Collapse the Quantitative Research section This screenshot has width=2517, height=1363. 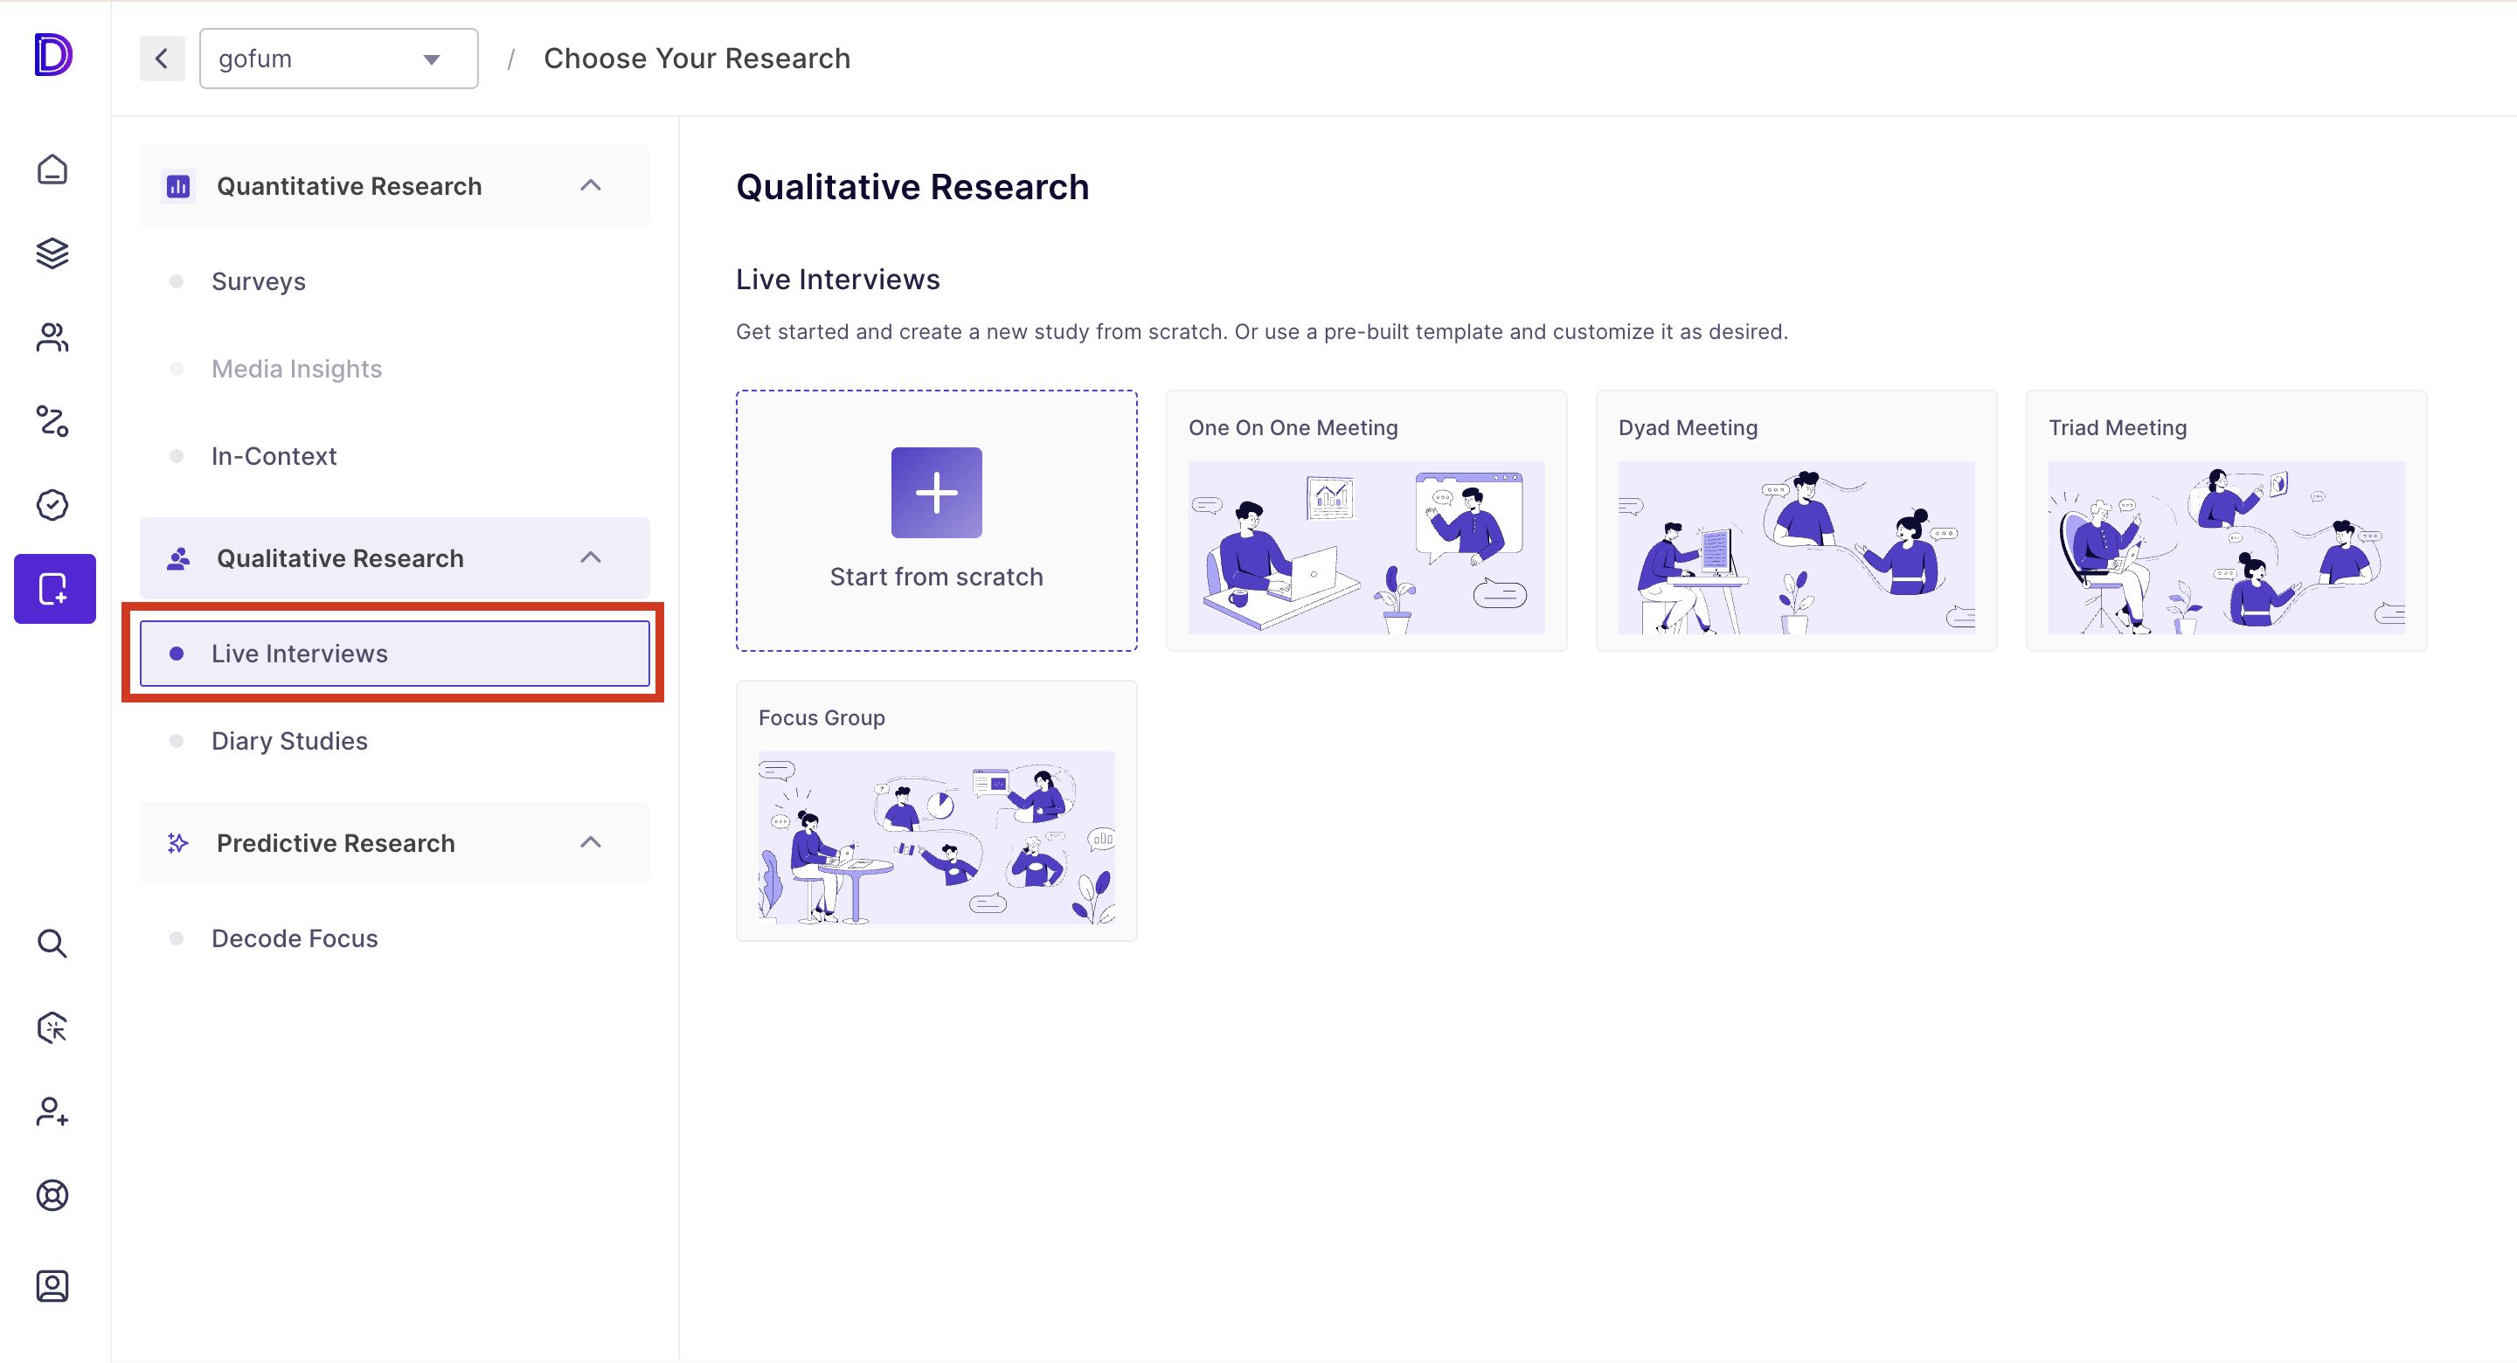(590, 185)
